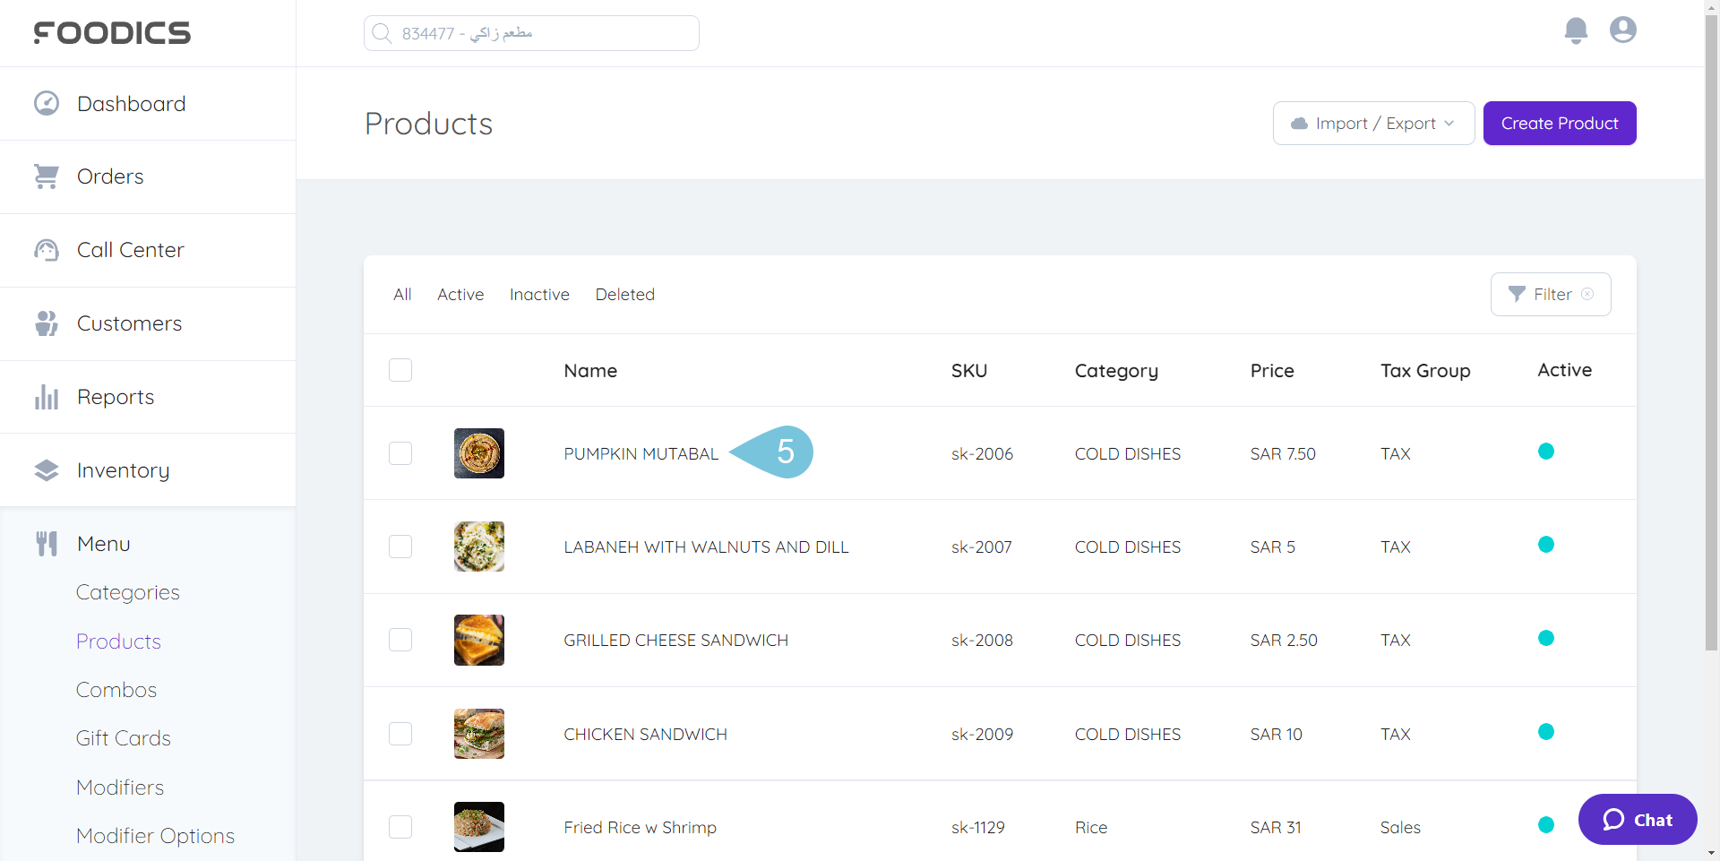
Task: Click the PUMPKIN MUTABAL product name
Action: pyautogui.click(x=641, y=454)
